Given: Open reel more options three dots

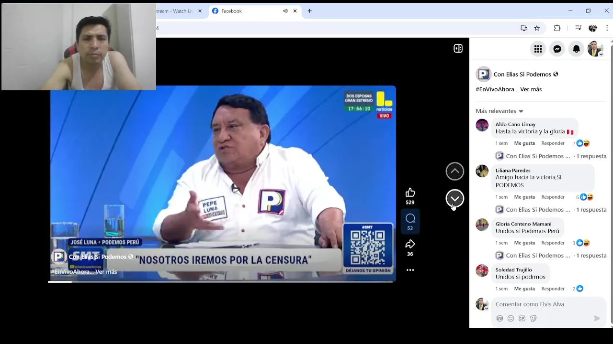Looking at the screenshot, I should click(410, 270).
